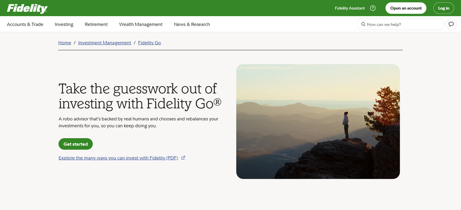Click Fidelity Go breadcrumb link
The image size is (461, 210).
[149, 43]
